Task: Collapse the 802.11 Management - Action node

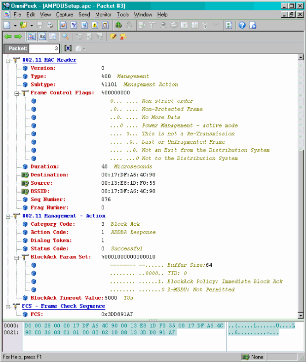Action: click(8, 216)
